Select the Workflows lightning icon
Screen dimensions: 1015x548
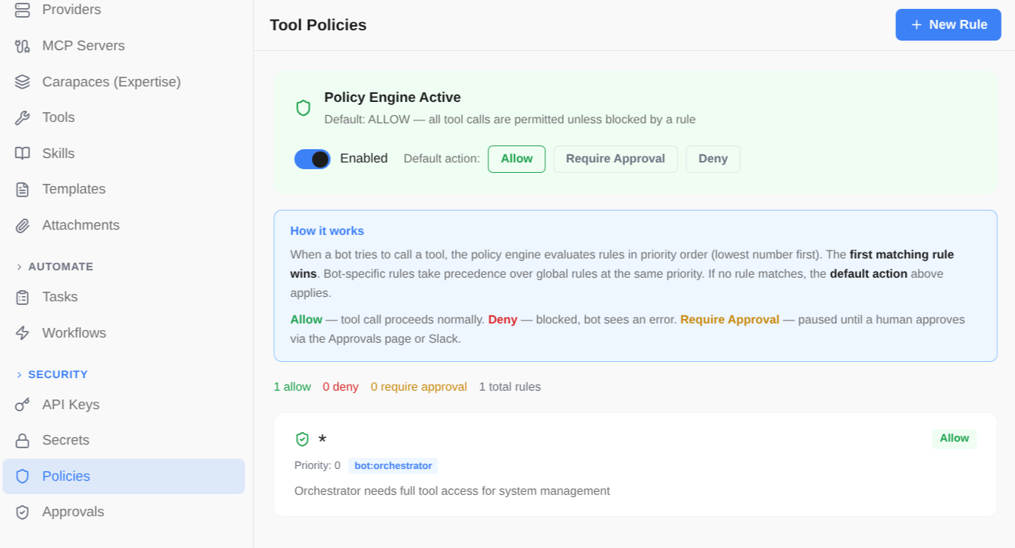tap(21, 332)
